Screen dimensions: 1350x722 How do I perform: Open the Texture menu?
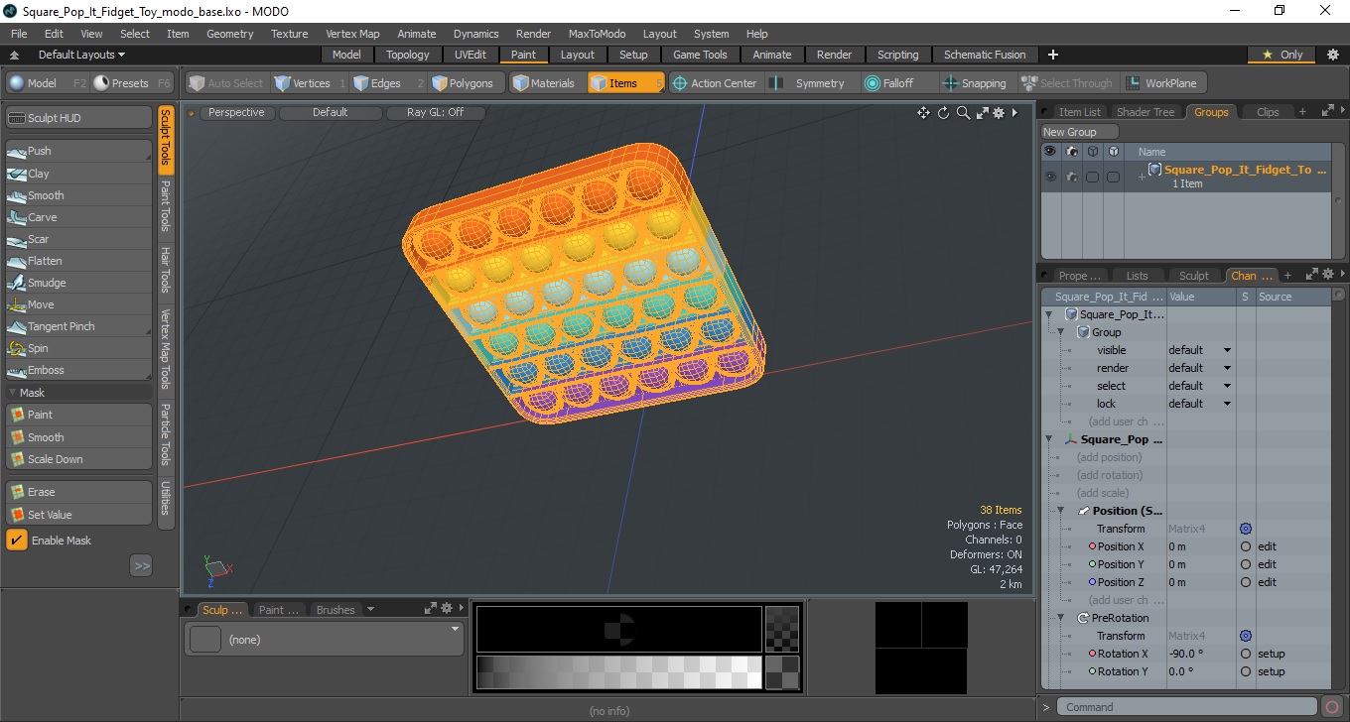(x=289, y=34)
